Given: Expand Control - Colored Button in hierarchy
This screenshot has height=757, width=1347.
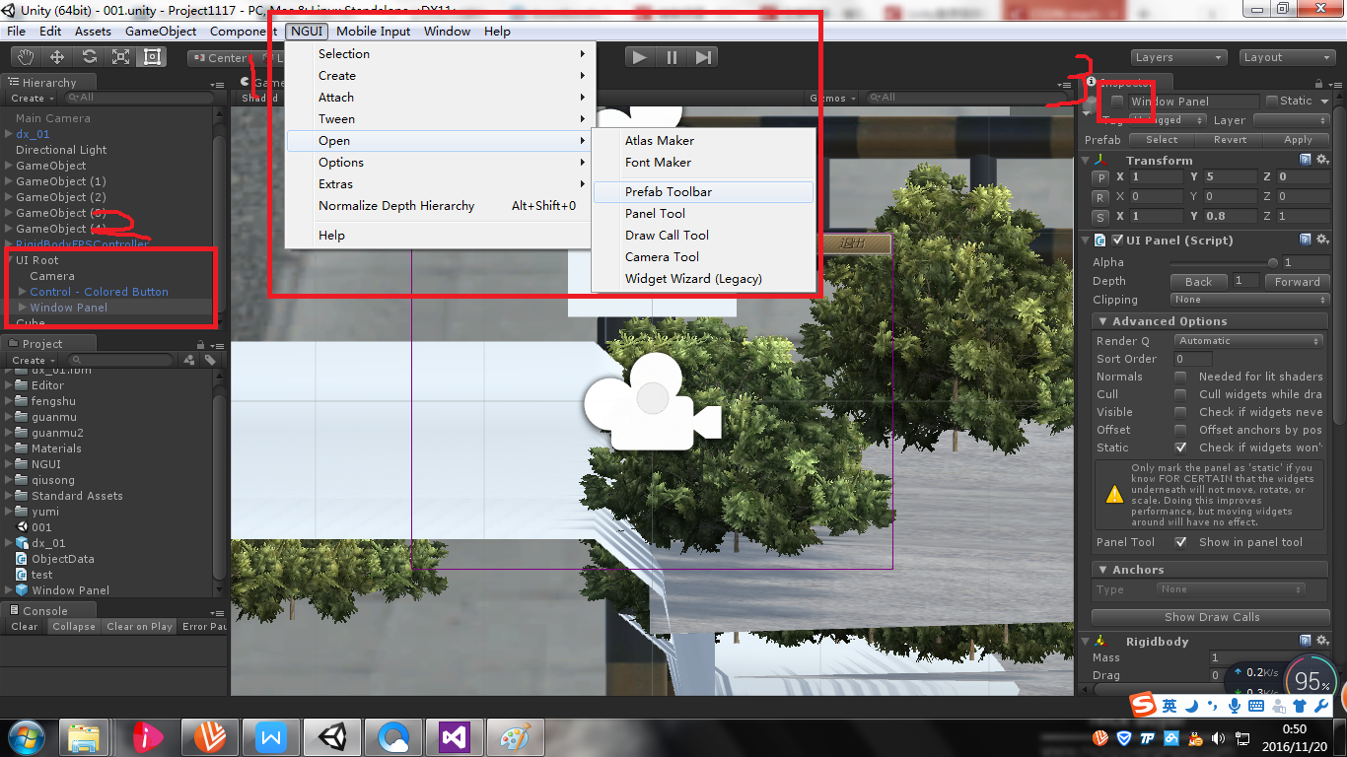Looking at the screenshot, I should click(x=23, y=292).
